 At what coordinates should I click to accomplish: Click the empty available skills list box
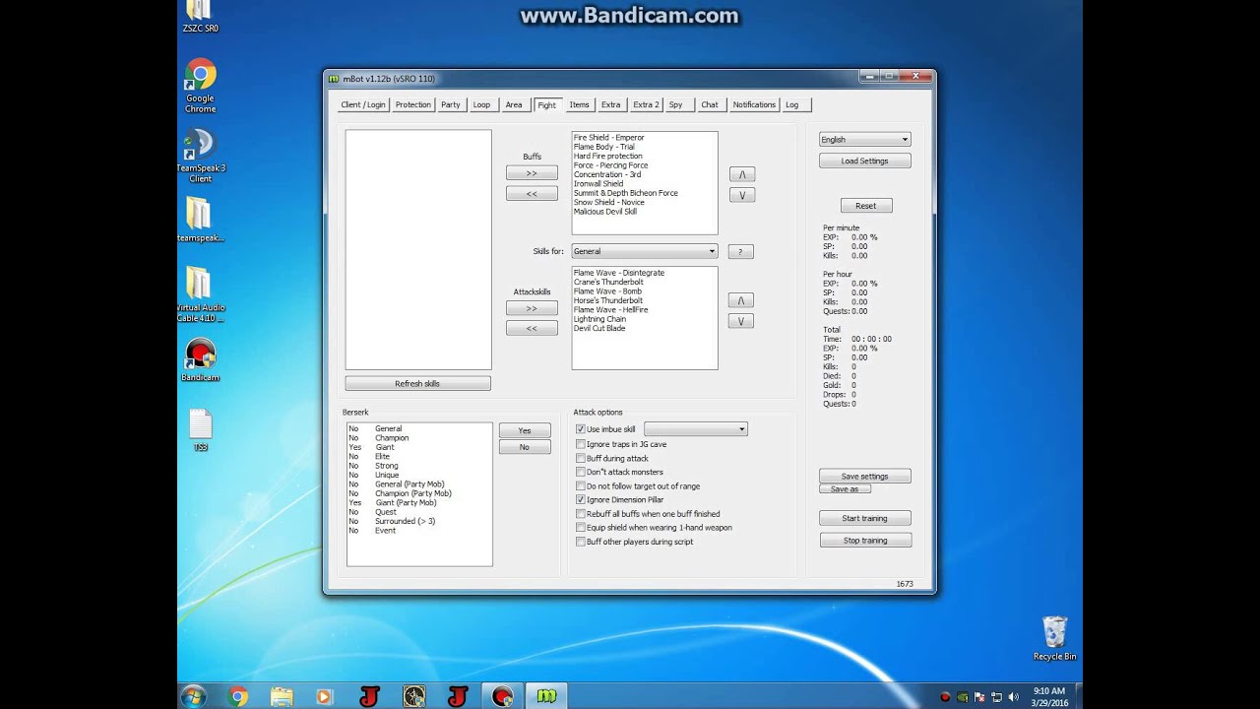(x=418, y=250)
